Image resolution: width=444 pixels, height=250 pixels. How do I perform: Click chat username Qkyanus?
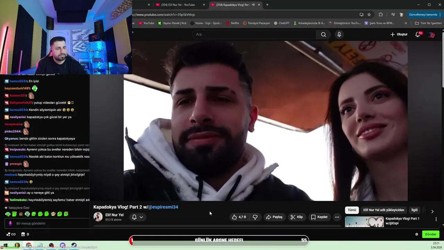tap(11, 139)
